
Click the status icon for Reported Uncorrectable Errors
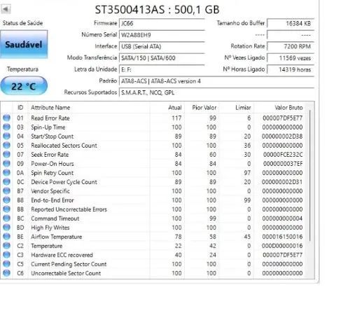point(6,209)
